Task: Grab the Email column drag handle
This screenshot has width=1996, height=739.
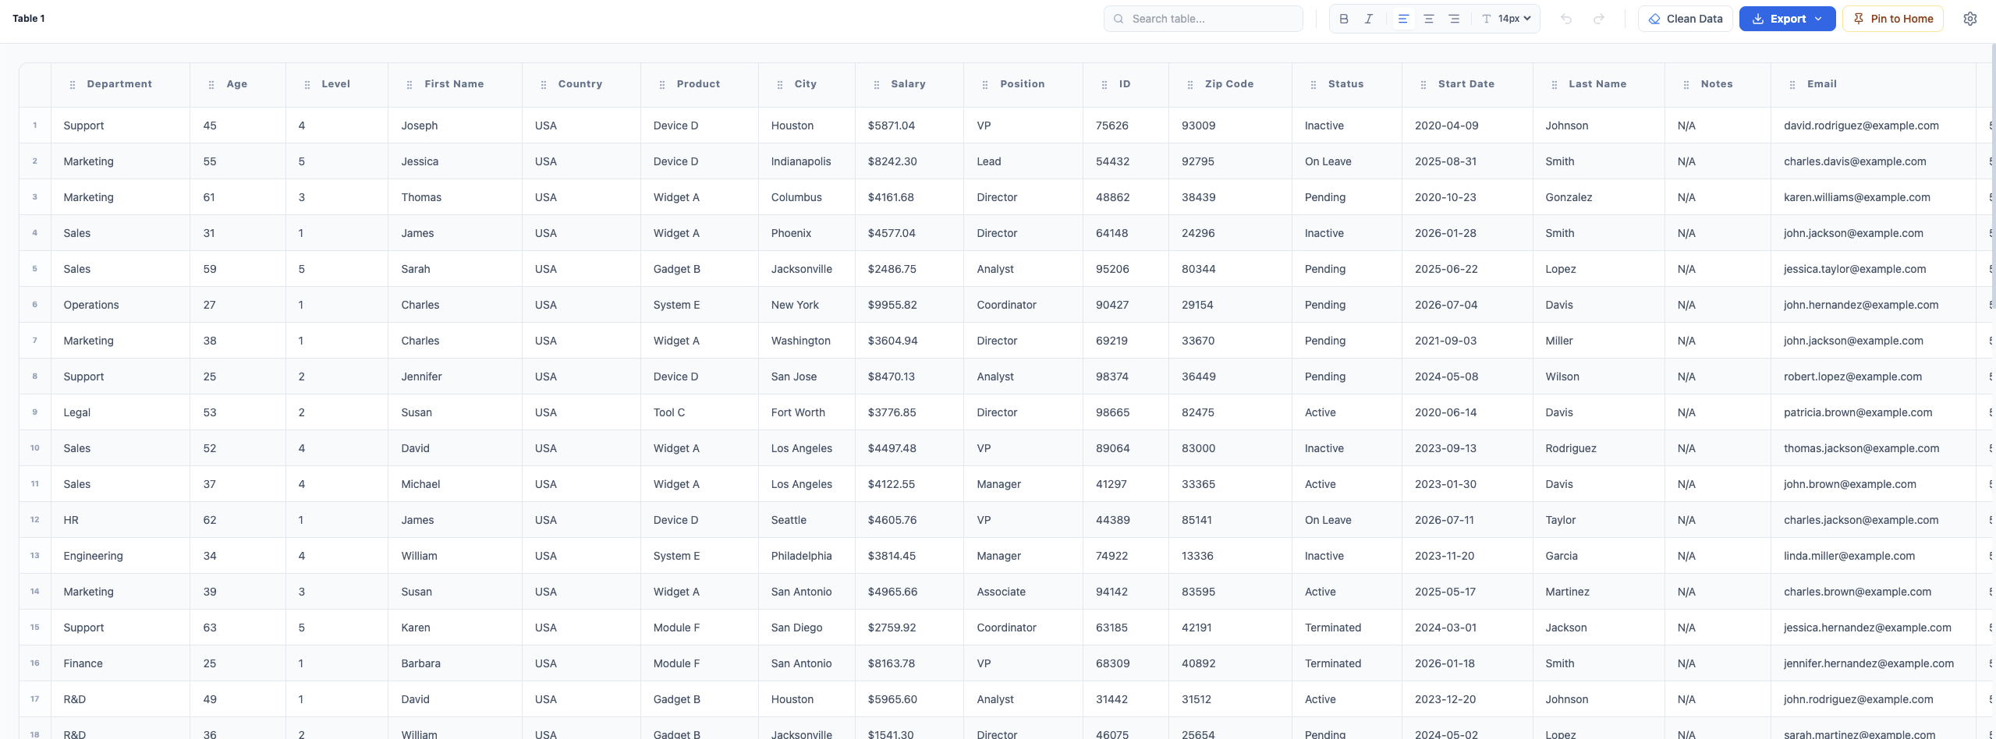Action: click(x=1792, y=85)
